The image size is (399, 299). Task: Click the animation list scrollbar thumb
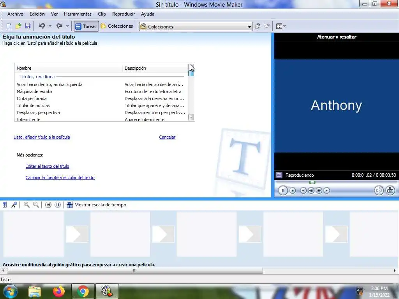(191, 73)
